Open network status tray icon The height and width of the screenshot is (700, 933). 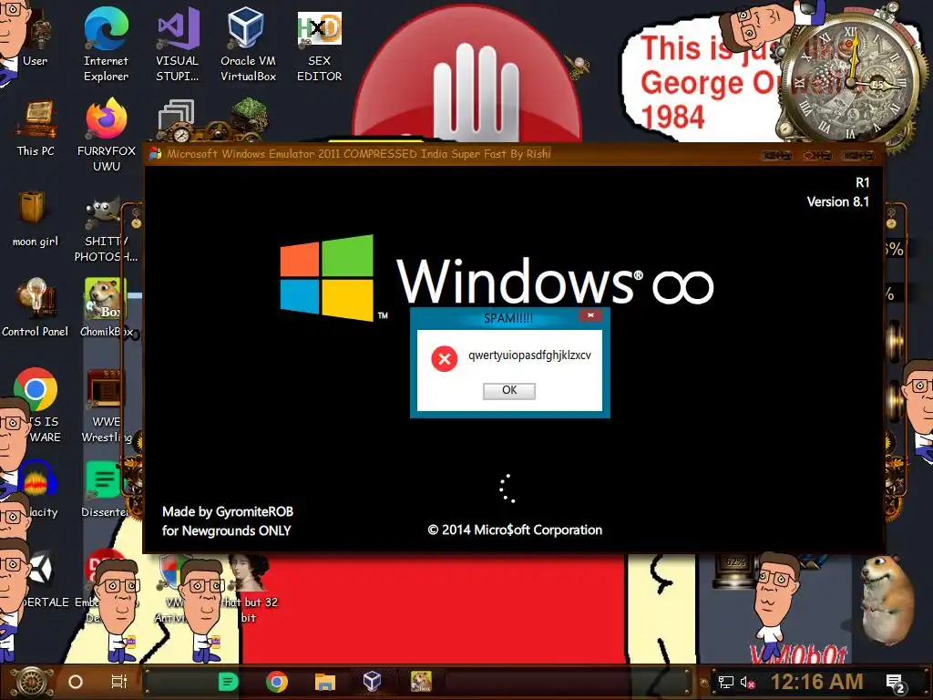[x=725, y=682]
